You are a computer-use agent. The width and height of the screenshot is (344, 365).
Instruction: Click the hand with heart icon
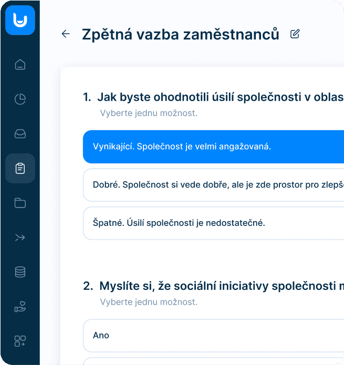tap(20, 307)
